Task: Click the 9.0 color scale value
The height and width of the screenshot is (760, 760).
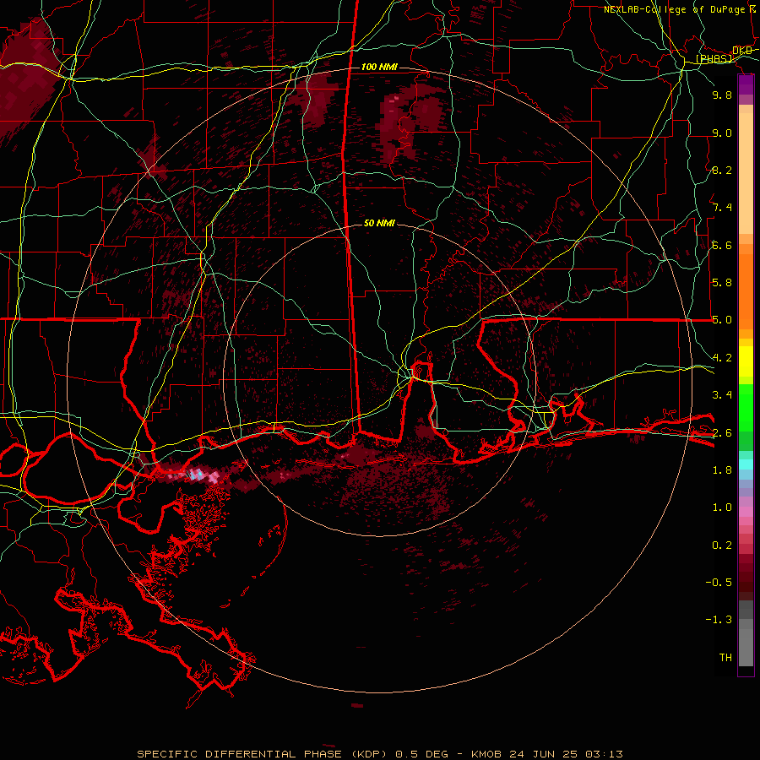Action: point(722,133)
